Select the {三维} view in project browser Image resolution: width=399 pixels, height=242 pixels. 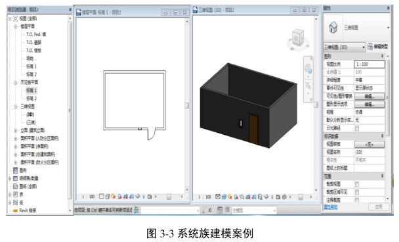[31, 122]
